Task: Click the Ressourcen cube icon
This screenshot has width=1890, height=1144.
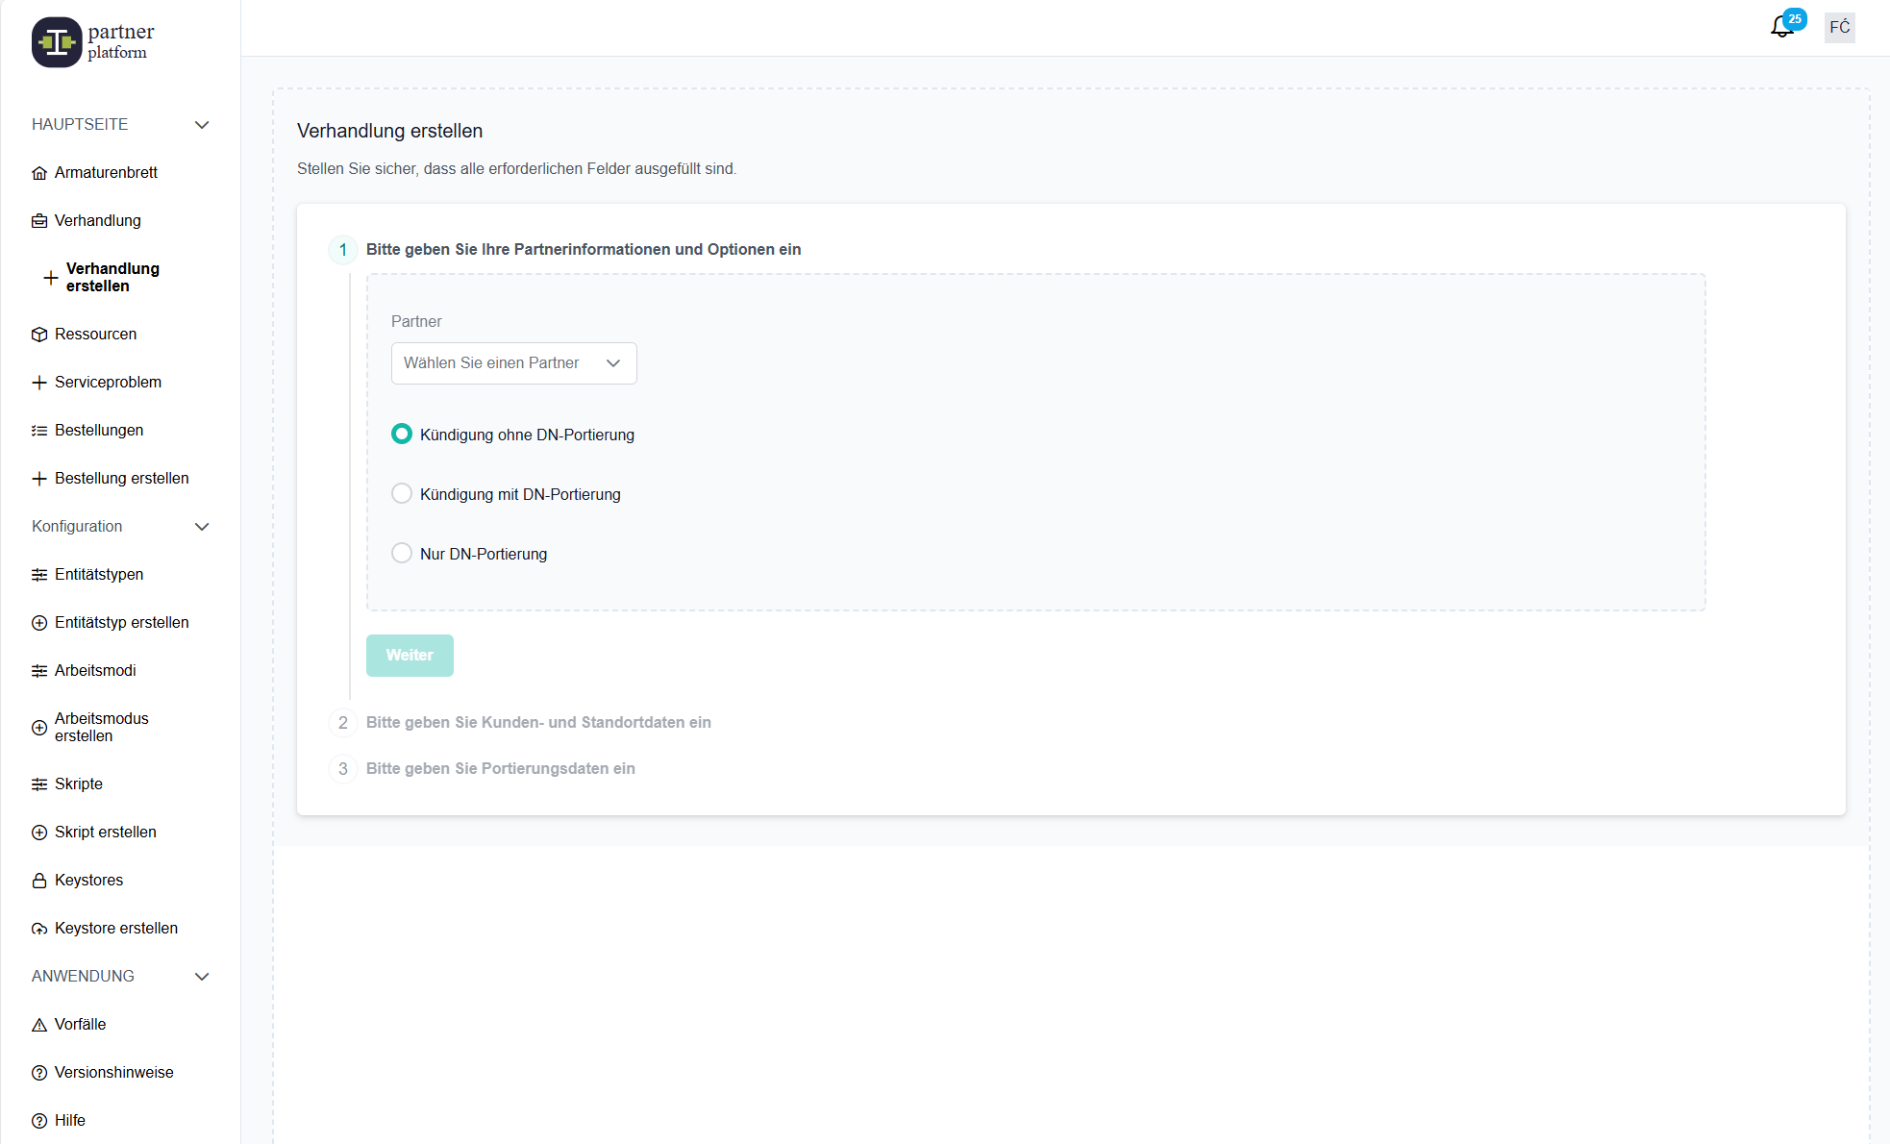Action: (x=39, y=335)
